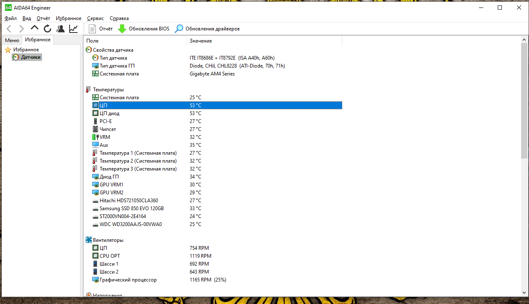
Task: Click the CPU OPT fan row icon
Action: (95, 256)
